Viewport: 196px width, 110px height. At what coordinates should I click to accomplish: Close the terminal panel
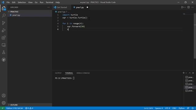(193, 73)
